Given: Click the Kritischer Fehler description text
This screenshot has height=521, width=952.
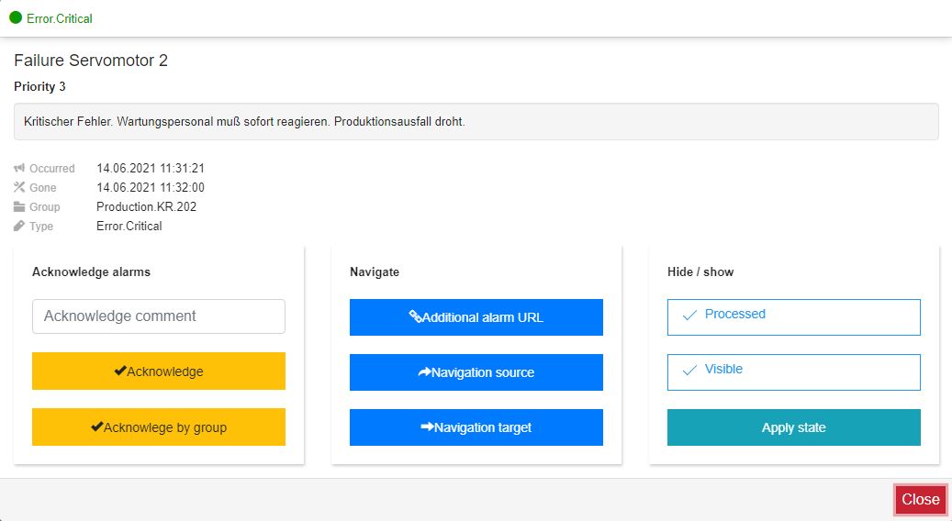Looking at the screenshot, I should pos(244,121).
